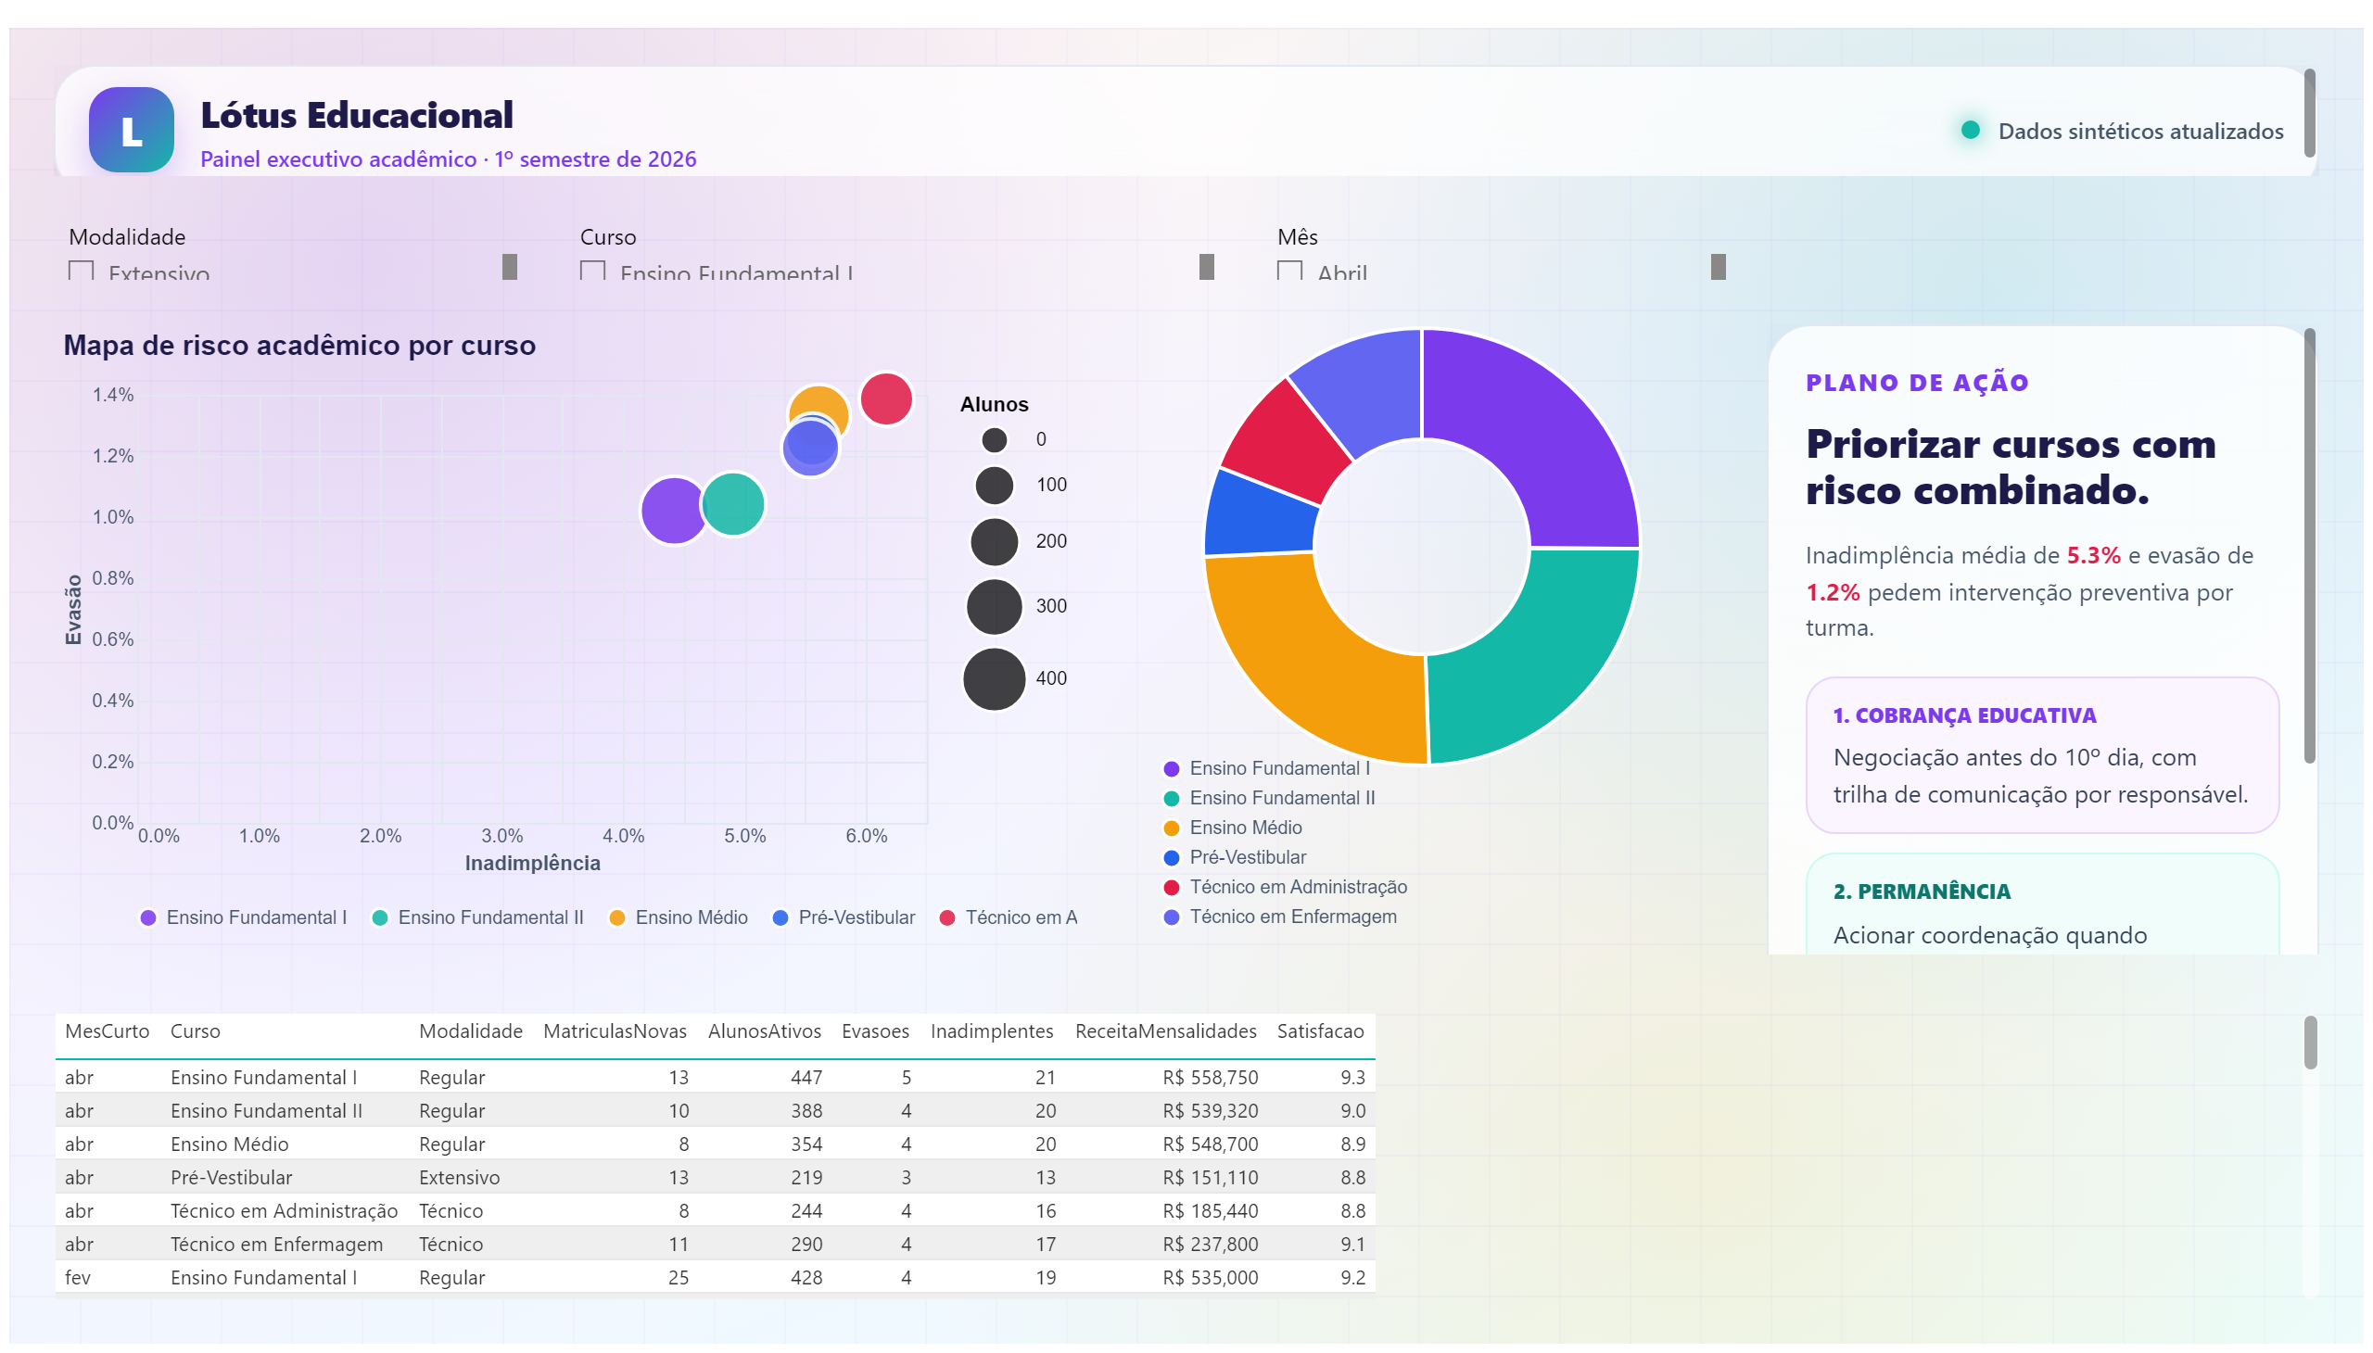
Task: Click the Curso slicer scroll handle
Action: [x=1207, y=267]
